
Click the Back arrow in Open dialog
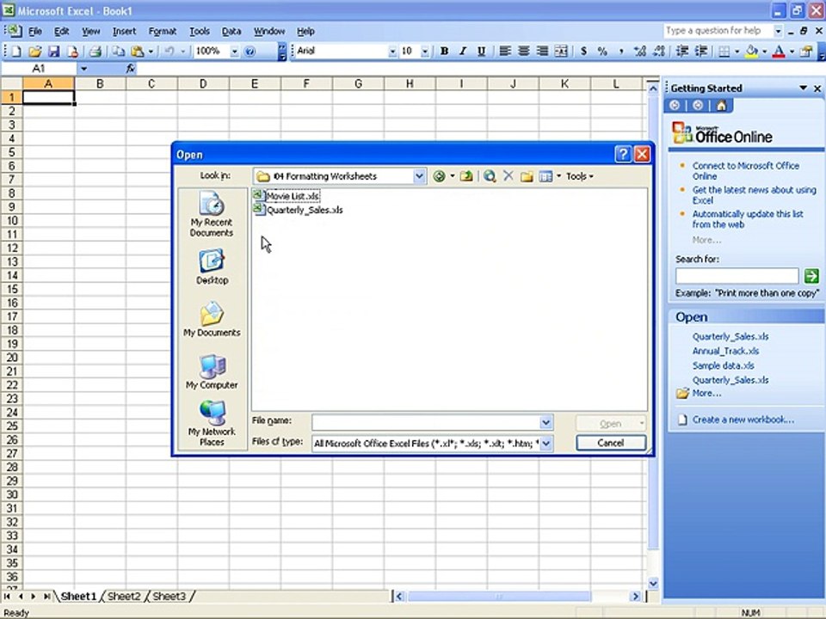(439, 176)
